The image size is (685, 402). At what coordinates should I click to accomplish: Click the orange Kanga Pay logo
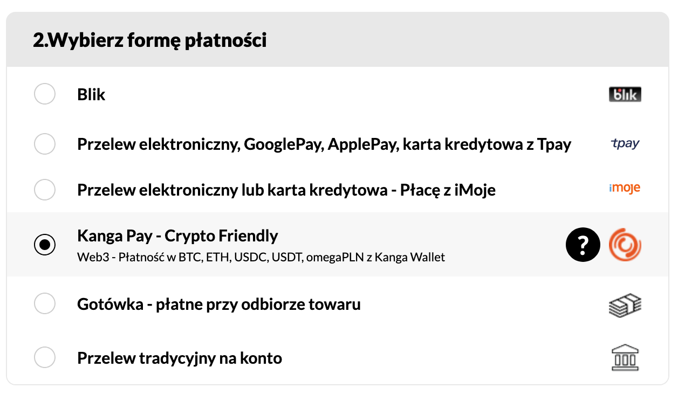point(625,245)
